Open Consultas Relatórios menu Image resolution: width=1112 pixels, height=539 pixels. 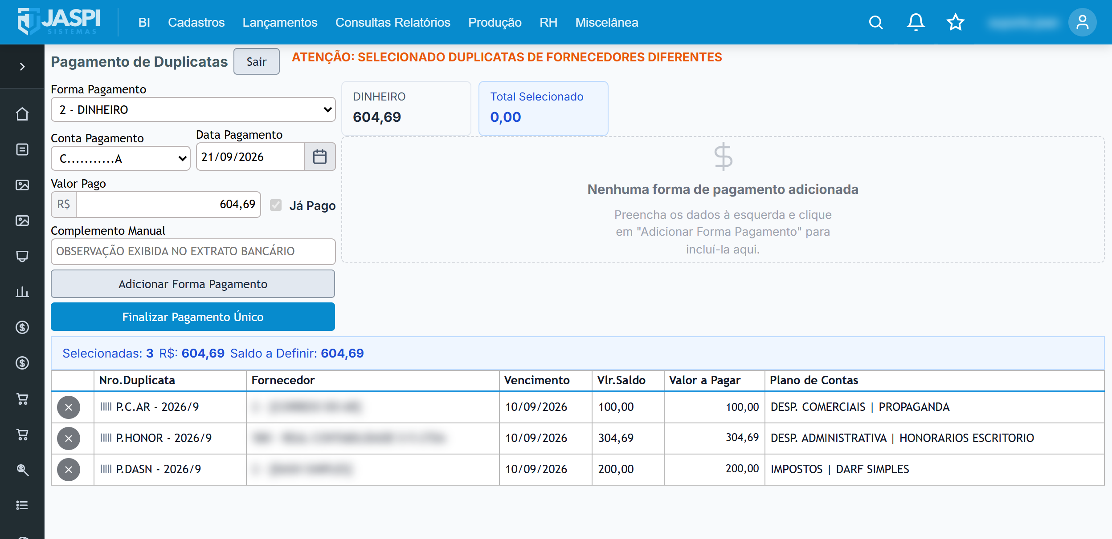pyautogui.click(x=392, y=22)
